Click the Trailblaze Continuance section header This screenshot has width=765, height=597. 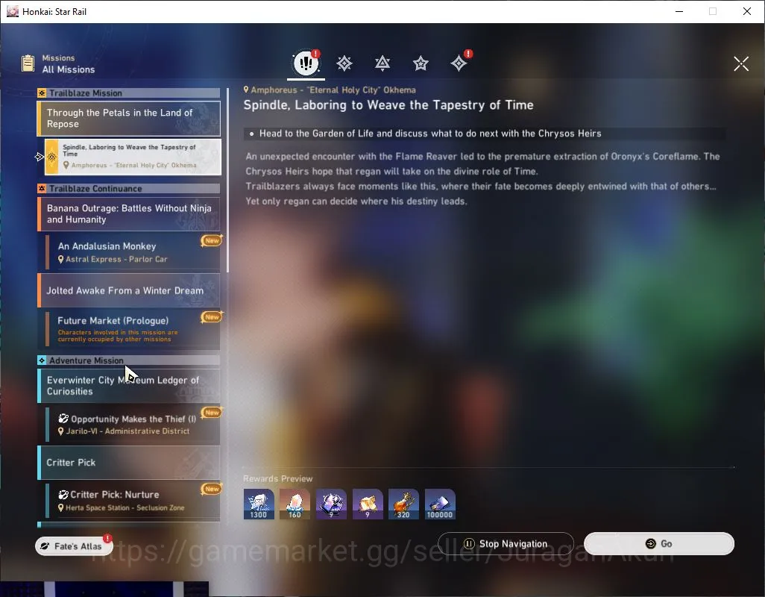click(x=129, y=188)
